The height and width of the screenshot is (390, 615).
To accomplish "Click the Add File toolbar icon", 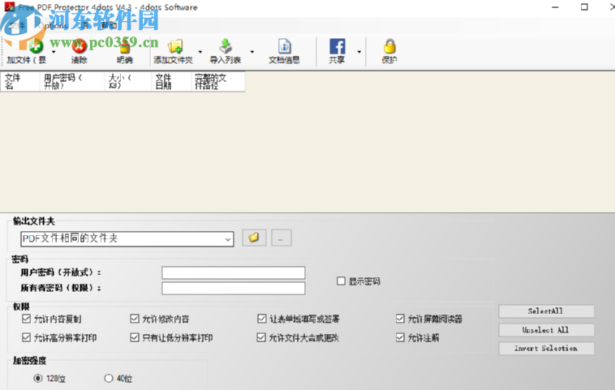I will coord(36,46).
